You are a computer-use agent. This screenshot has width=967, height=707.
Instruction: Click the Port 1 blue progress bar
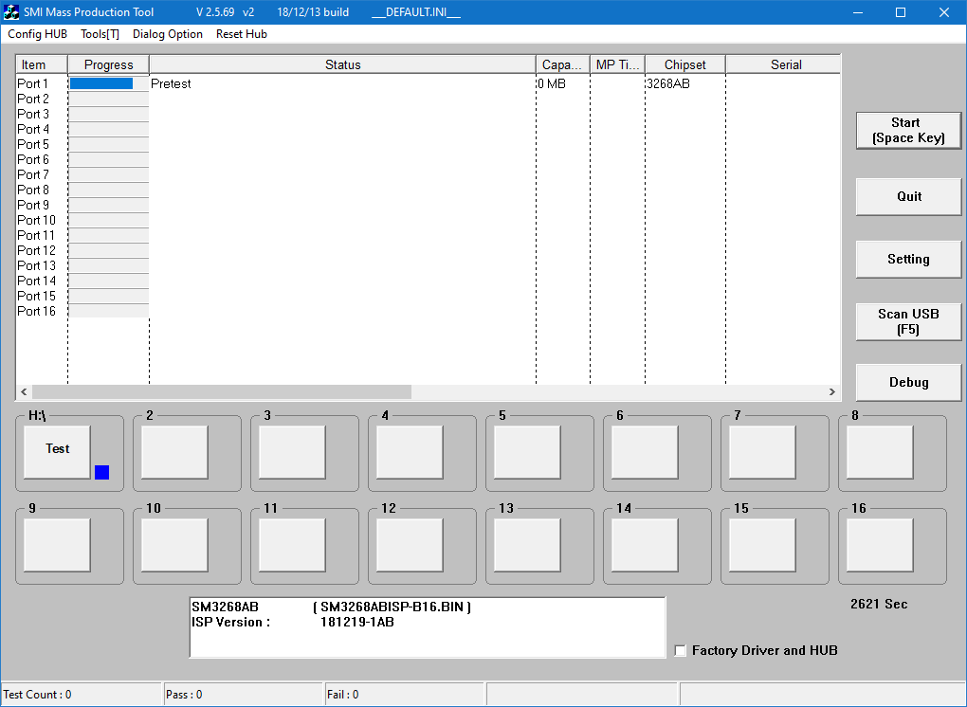pos(101,83)
